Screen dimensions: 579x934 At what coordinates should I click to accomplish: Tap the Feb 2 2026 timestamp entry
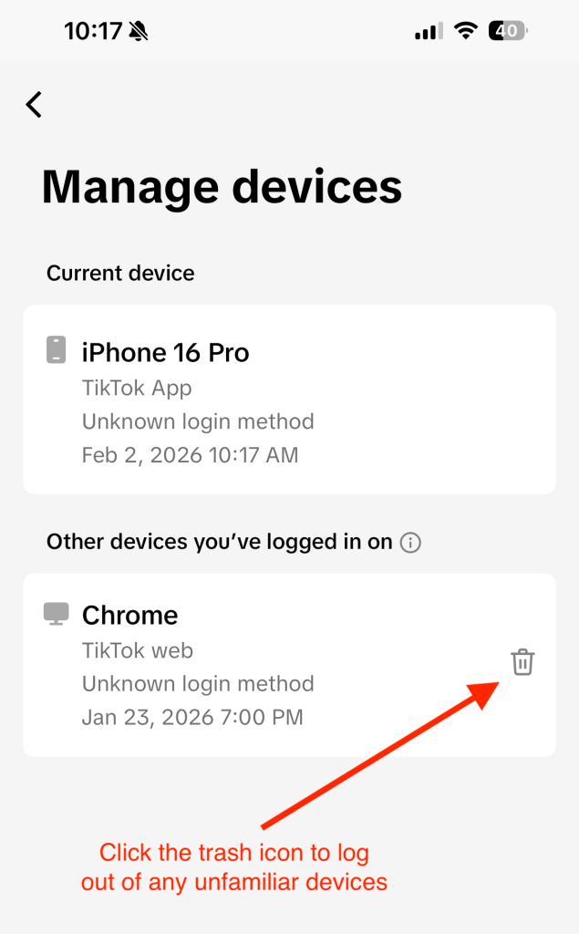[190, 454]
